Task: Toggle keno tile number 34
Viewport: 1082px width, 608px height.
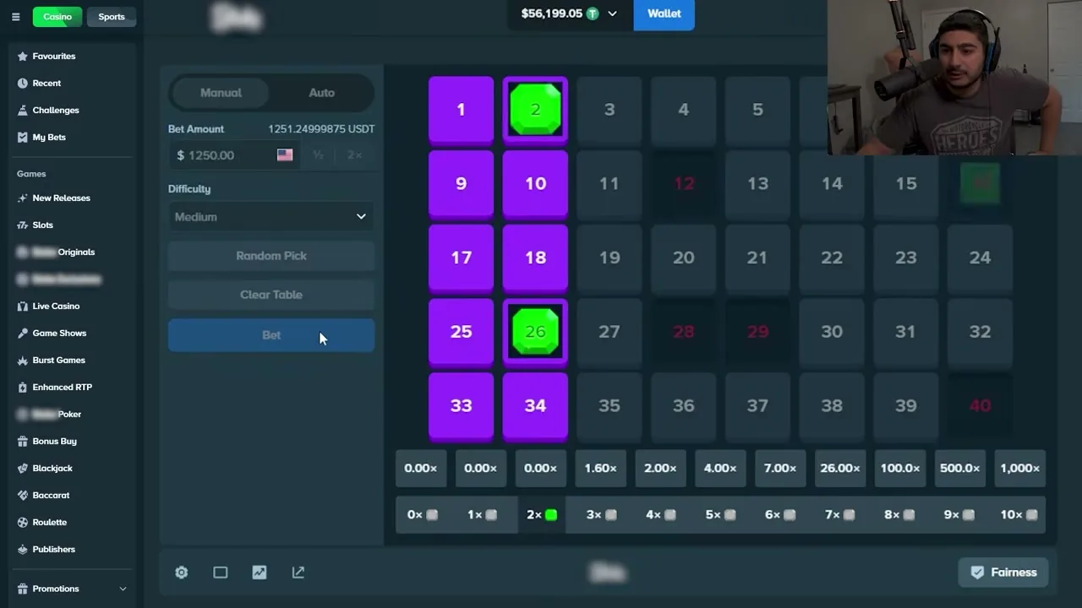Action: tap(535, 405)
